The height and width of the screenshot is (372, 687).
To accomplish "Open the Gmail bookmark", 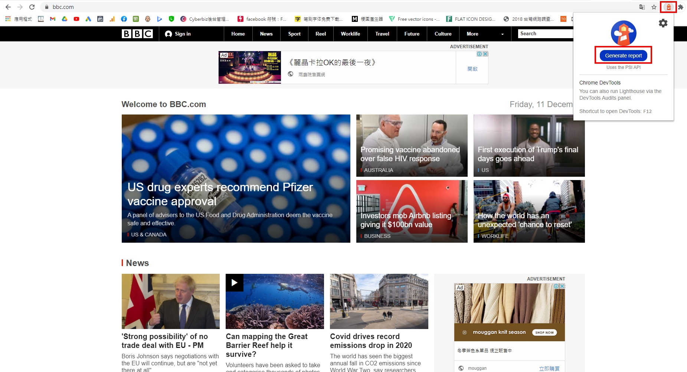I will point(53,19).
